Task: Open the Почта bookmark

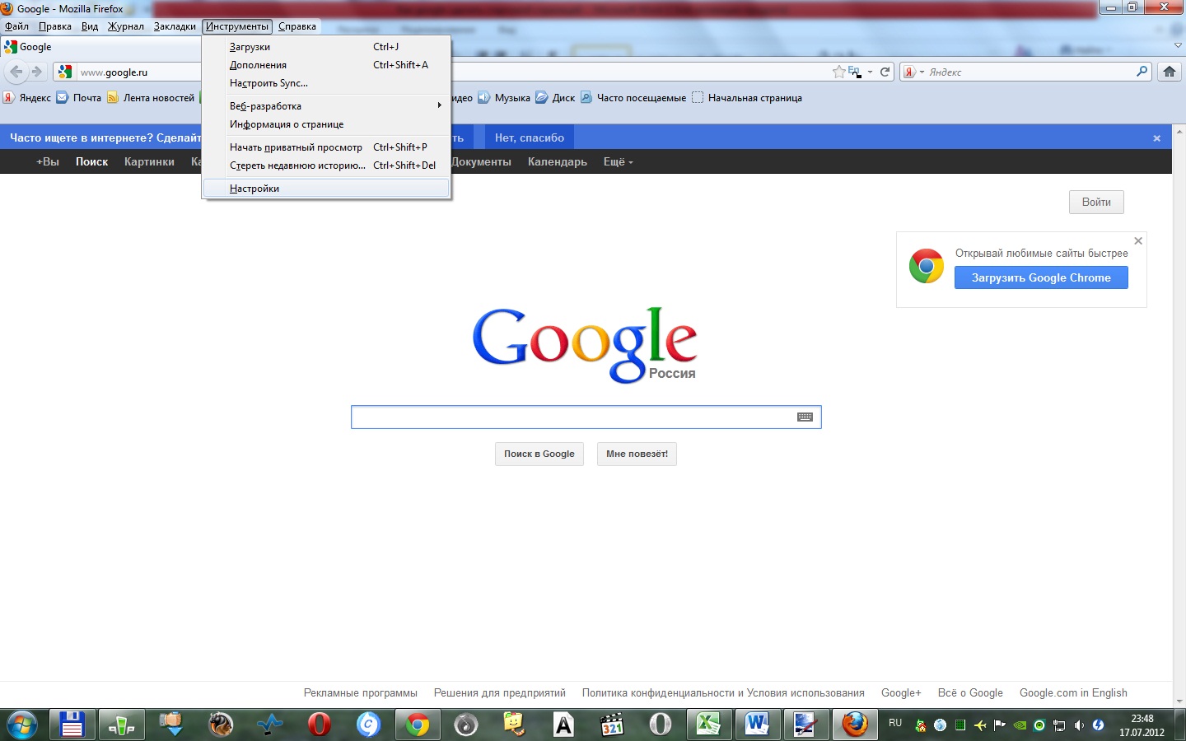Action: 79,98
